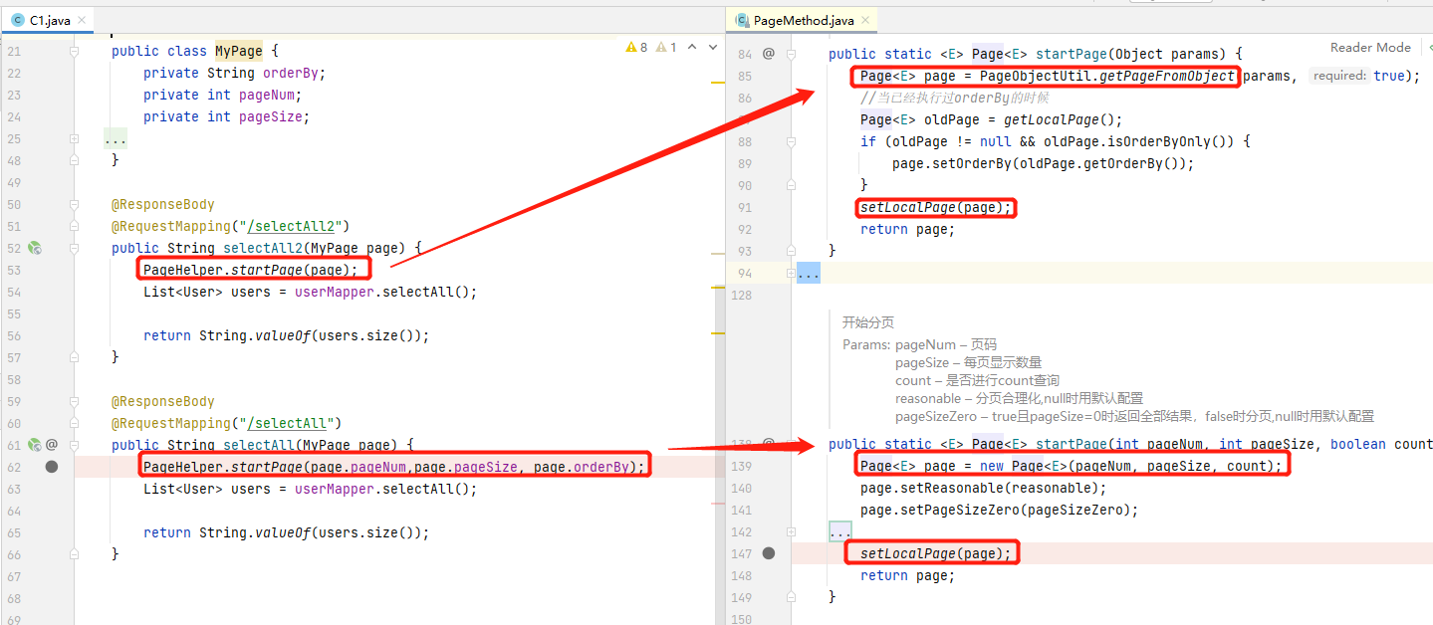
Task: Collapse the MyPage class at line 21
Action: (x=75, y=52)
